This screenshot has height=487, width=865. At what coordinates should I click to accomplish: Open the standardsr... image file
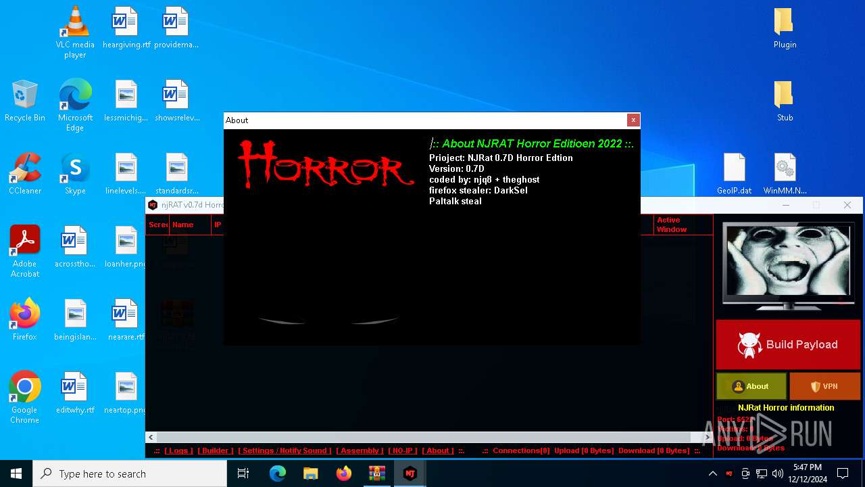[176, 174]
